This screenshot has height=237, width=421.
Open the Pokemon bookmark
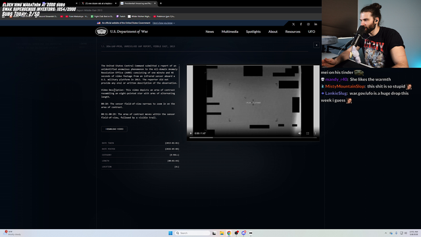tap(164, 16)
